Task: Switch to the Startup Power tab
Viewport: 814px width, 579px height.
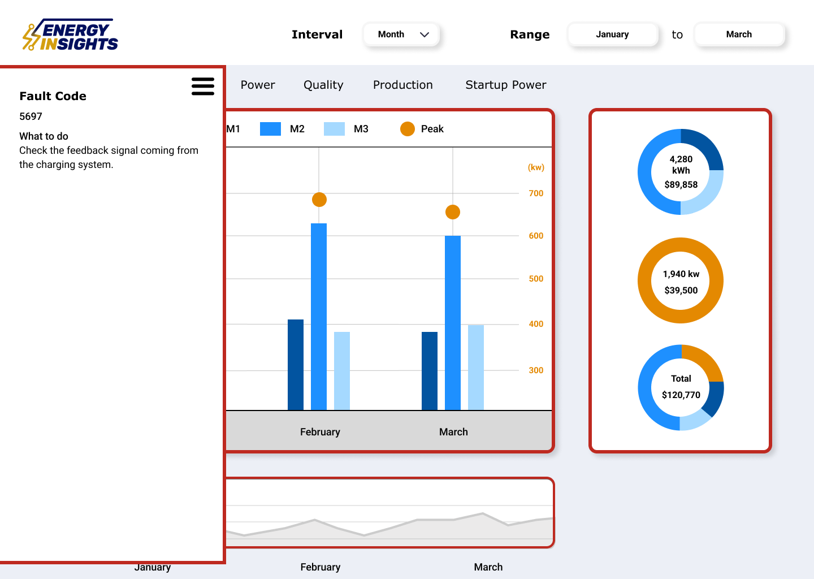Action: pyautogui.click(x=506, y=85)
